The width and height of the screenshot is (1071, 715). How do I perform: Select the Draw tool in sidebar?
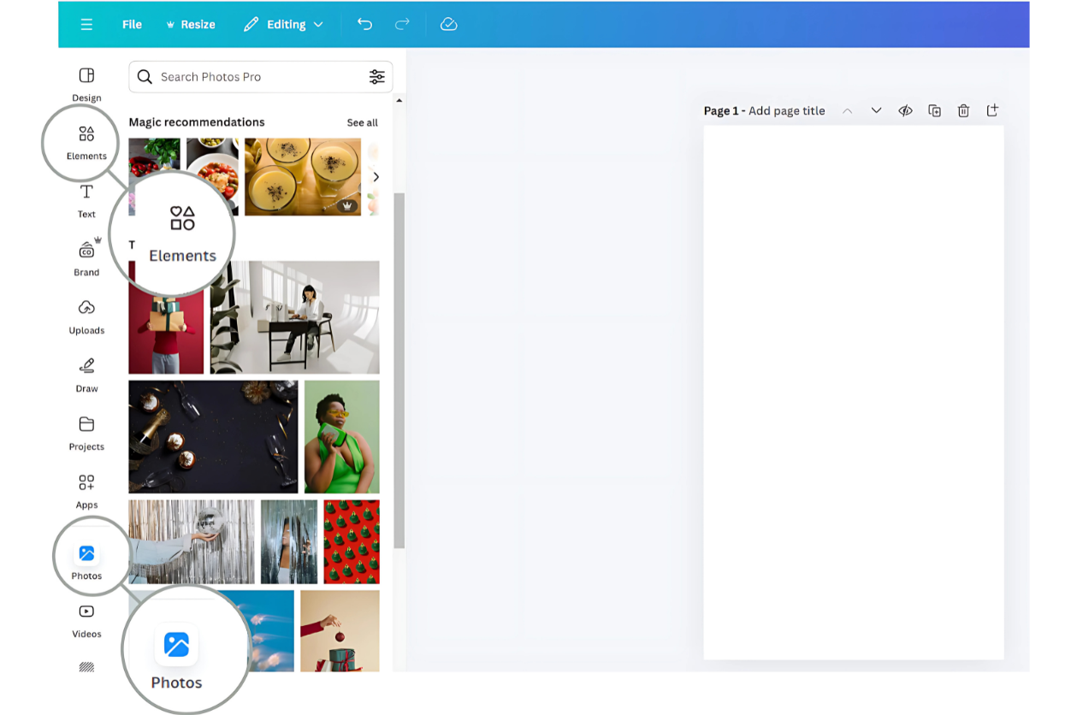click(86, 375)
